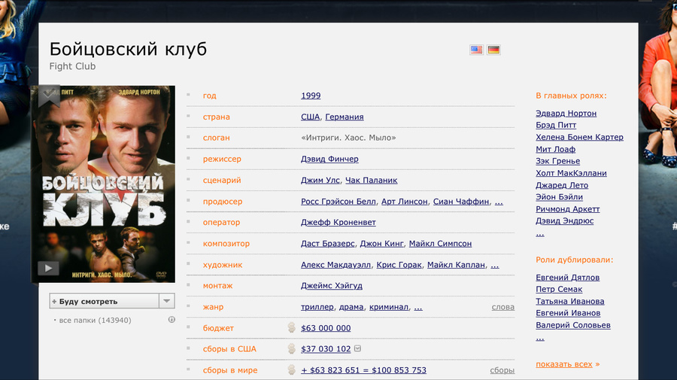677x380 pixels.
Task: Click the world box office coin icon
Action: 291,369
